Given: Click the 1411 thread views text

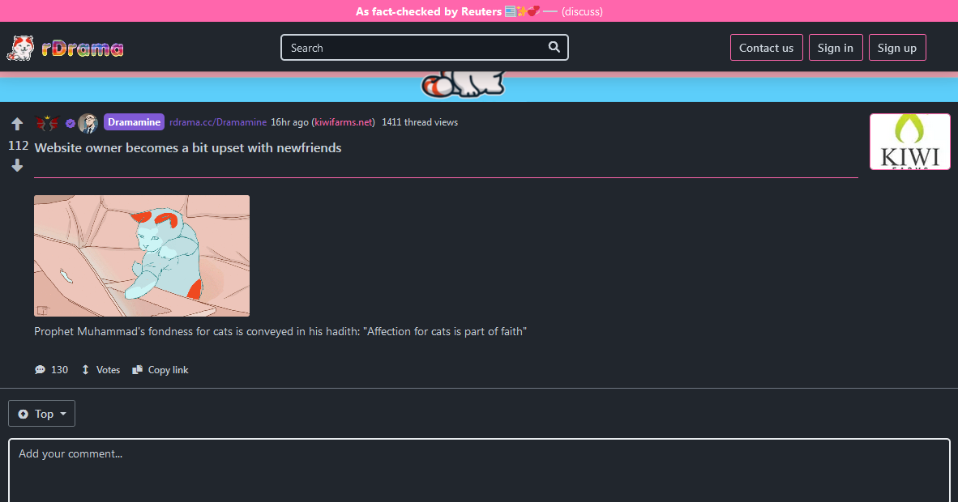Looking at the screenshot, I should coord(420,122).
